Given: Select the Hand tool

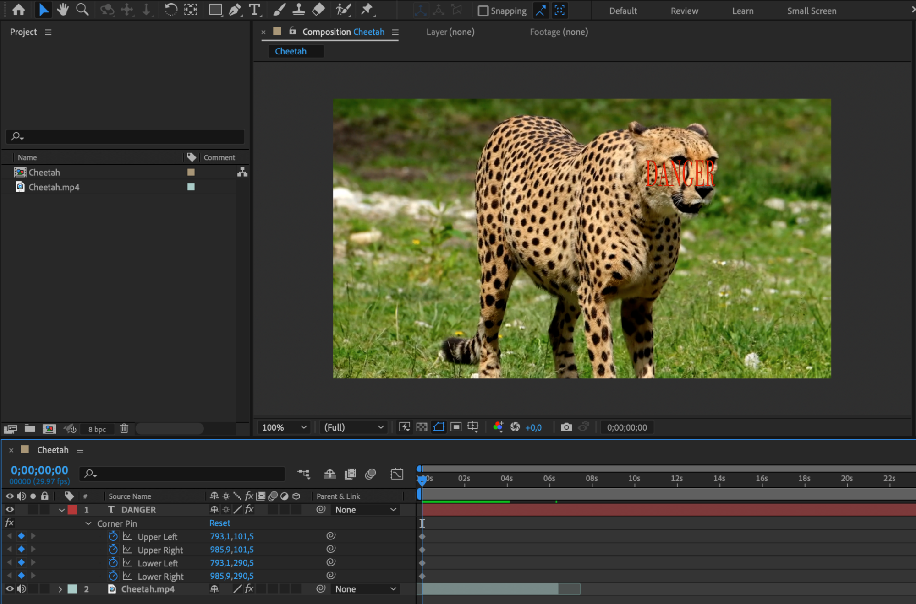Looking at the screenshot, I should 63,10.
